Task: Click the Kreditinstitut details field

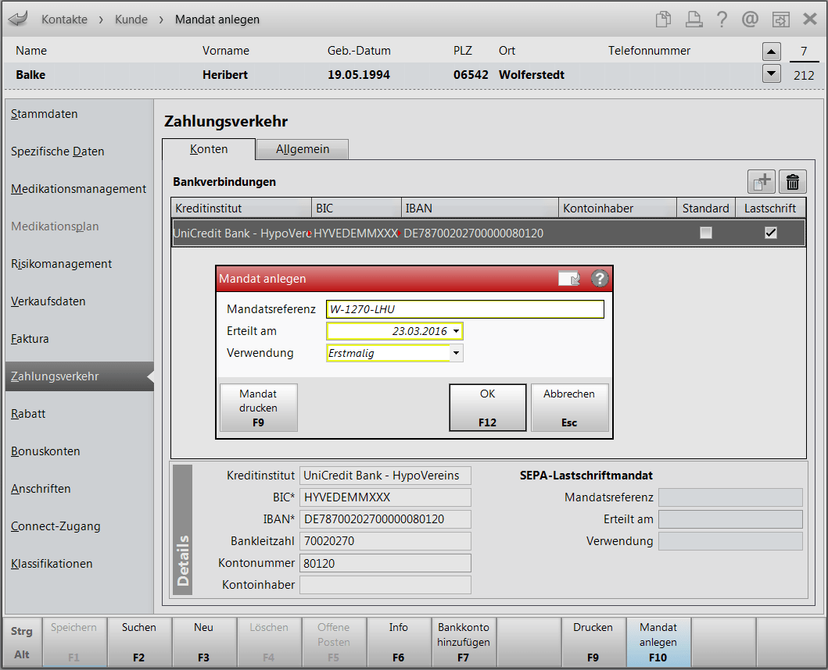Action: coord(385,476)
